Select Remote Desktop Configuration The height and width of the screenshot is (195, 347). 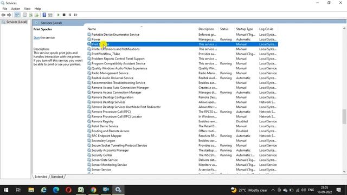pos(112,97)
